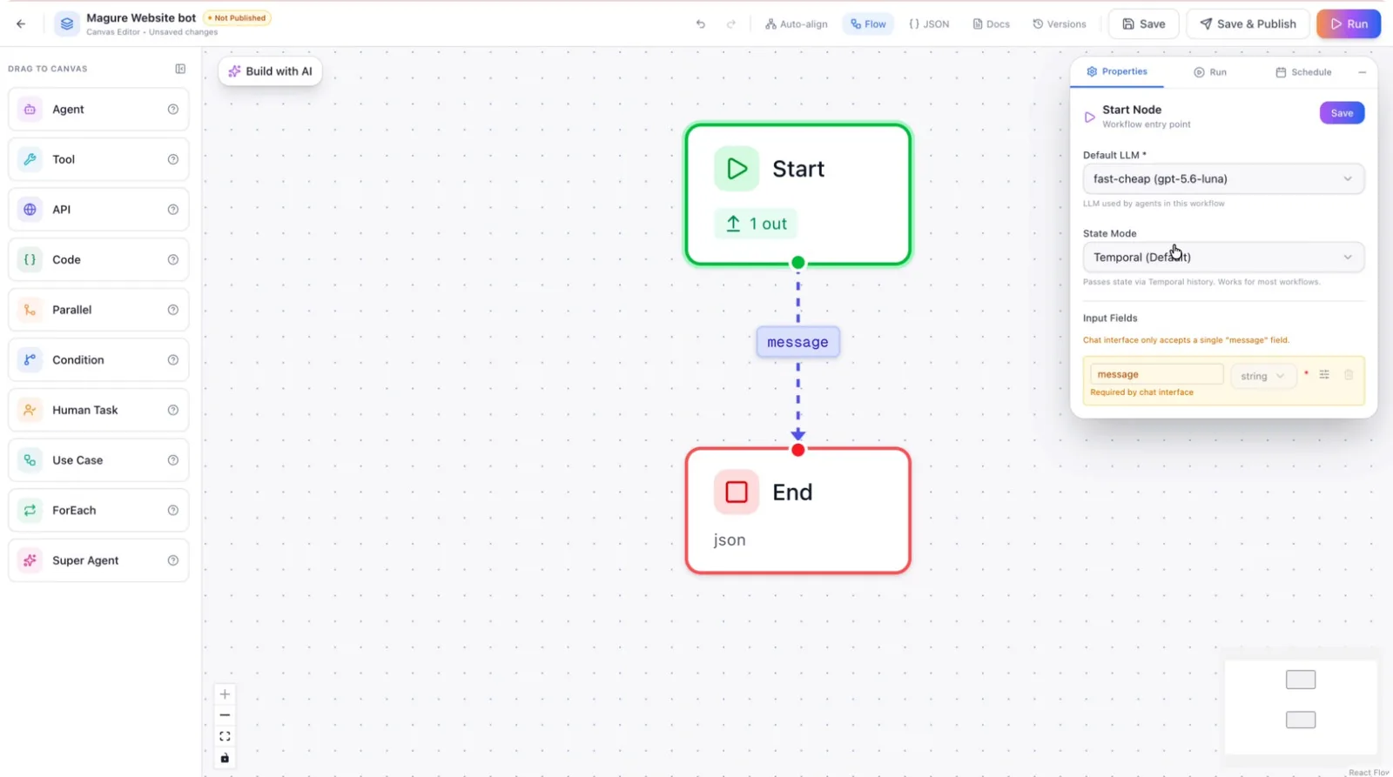Click the help icon beside Super Agent

click(x=172, y=560)
